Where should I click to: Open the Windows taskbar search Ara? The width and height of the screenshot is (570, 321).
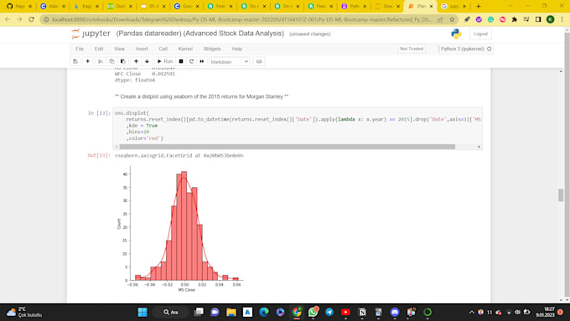pos(171,312)
